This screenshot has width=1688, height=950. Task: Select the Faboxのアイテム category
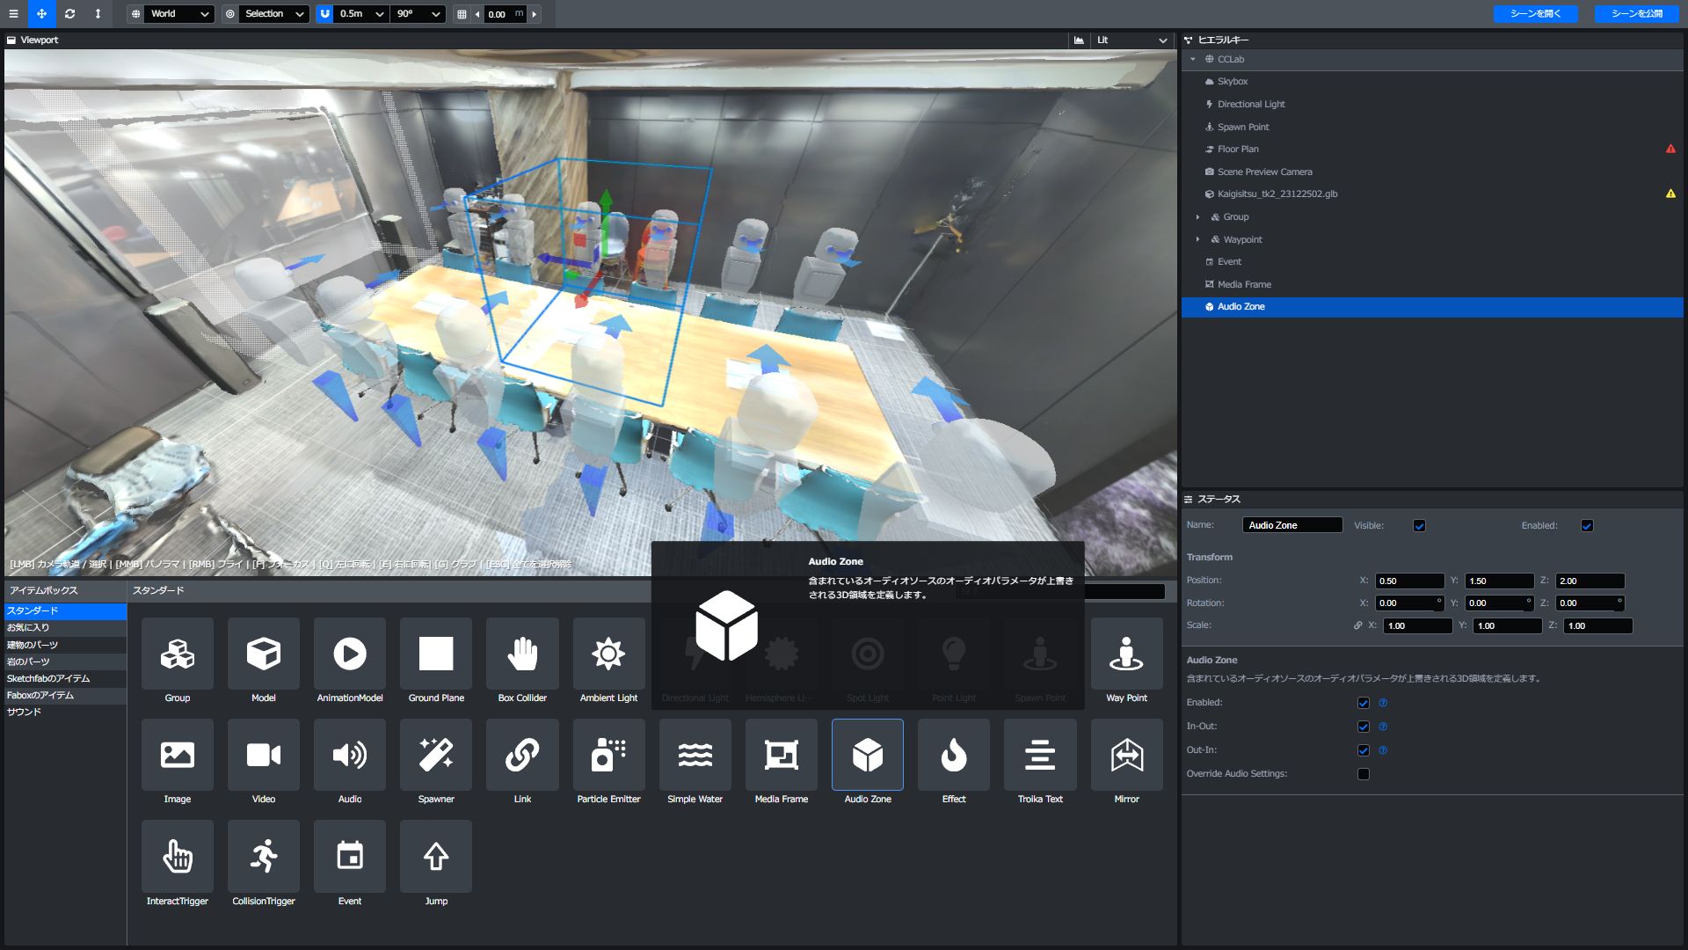pos(65,695)
